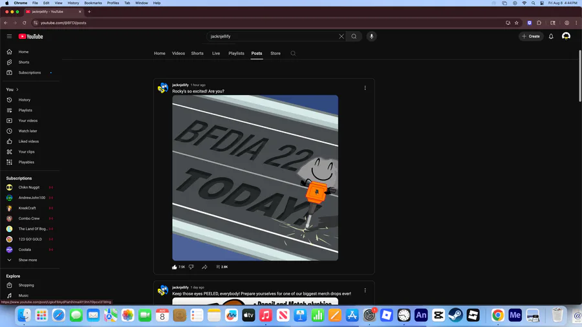Launch Adobe Animate from the Dock
The height and width of the screenshot is (327, 582).
point(421,315)
